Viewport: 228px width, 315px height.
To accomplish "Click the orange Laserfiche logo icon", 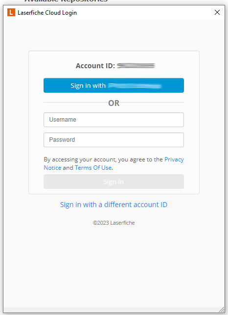I will tap(11, 12).
